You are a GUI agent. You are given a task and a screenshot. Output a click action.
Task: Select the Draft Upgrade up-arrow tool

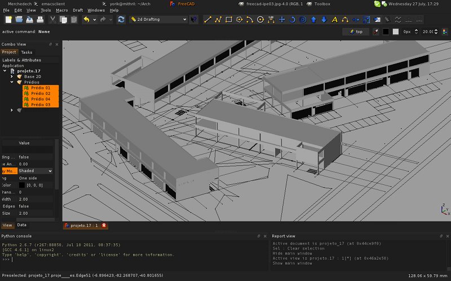[x=313, y=20]
